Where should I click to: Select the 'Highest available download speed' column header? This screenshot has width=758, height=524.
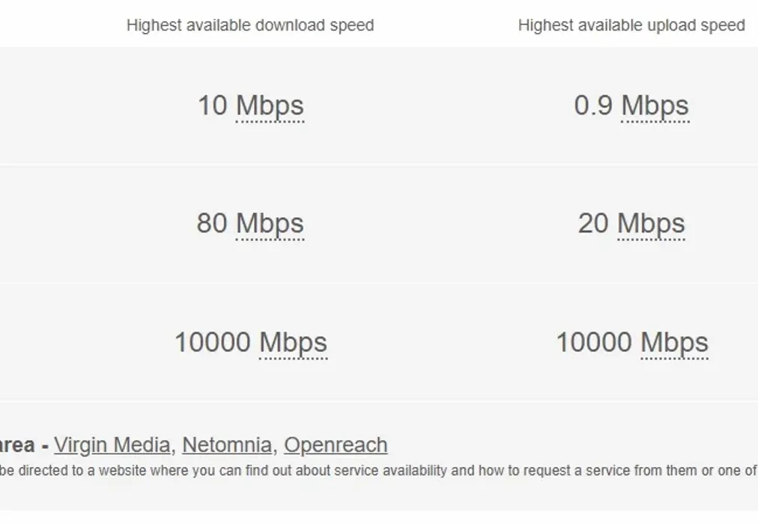point(250,25)
